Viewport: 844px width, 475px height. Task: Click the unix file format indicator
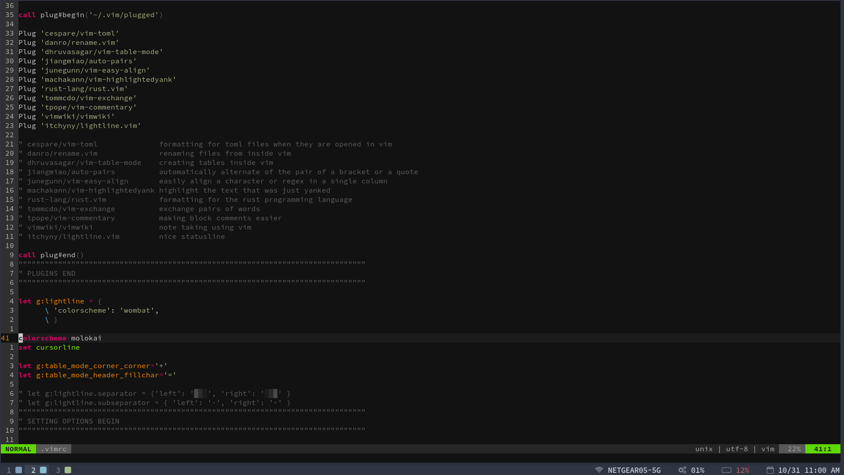(x=704, y=449)
